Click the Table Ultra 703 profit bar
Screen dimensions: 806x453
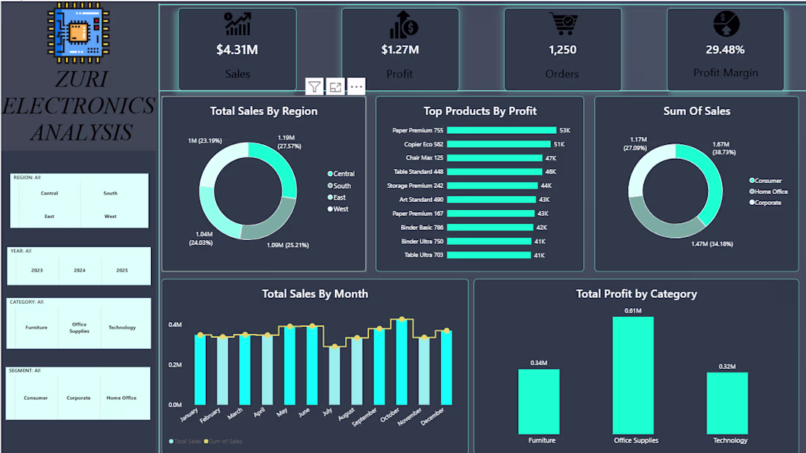(489, 255)
